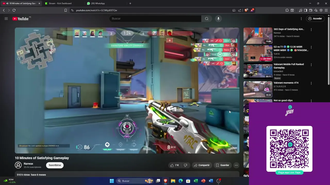Open more actions ellipsis beside Guardar
330x185 pixels.
(x=236, y=165)
